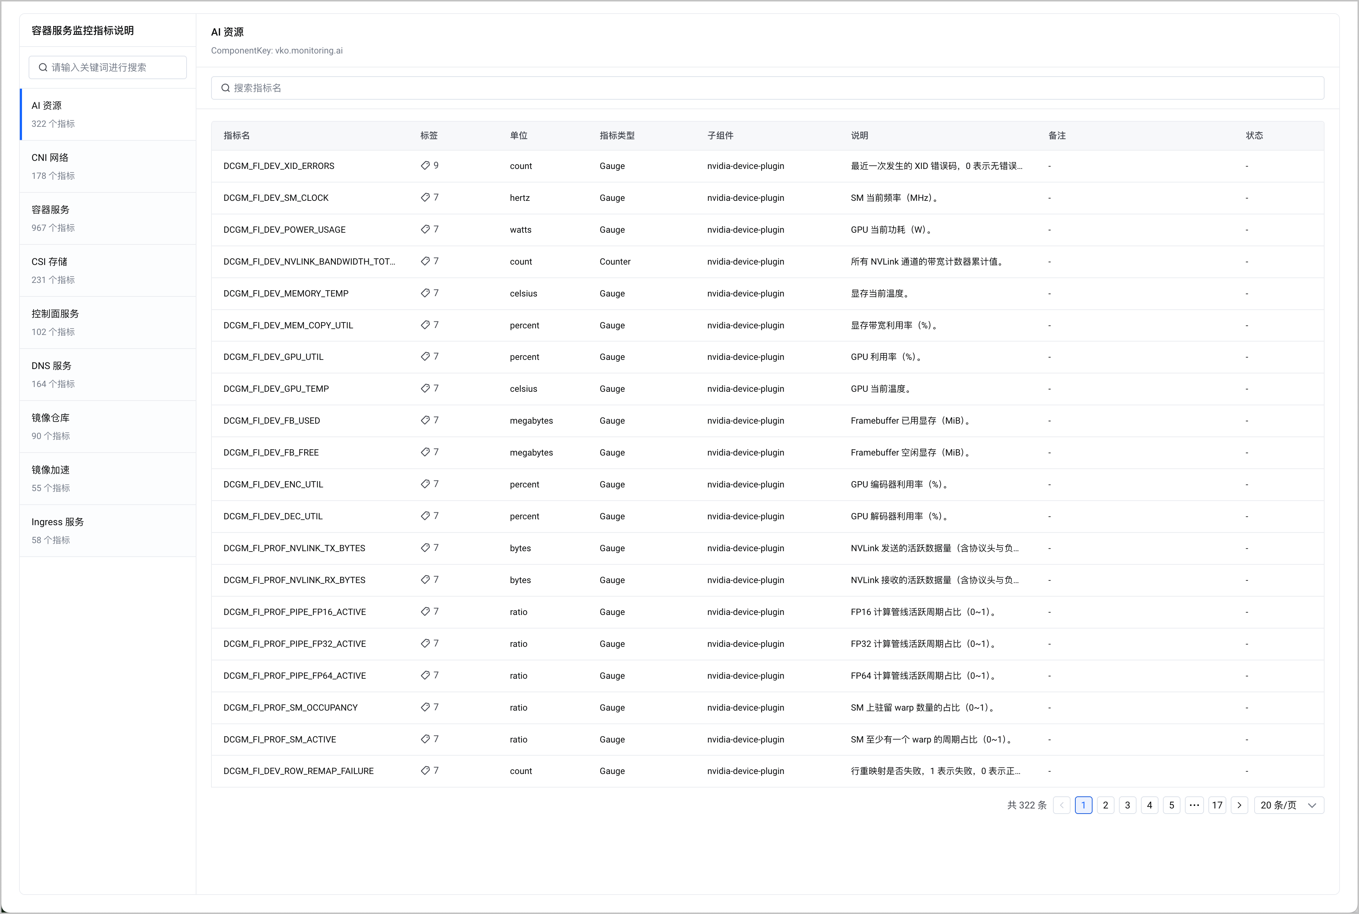Click search magnifier icon in sidebar keyword box

43,68
